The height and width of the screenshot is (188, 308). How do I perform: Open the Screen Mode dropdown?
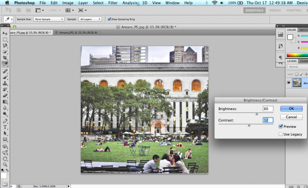click(x=82, y=10)
